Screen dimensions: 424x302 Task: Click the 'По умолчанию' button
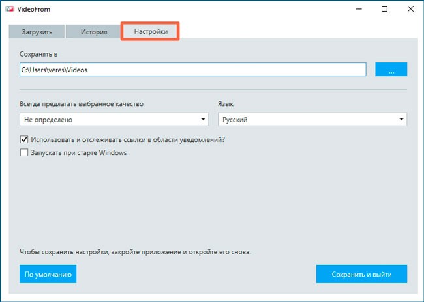48,274
